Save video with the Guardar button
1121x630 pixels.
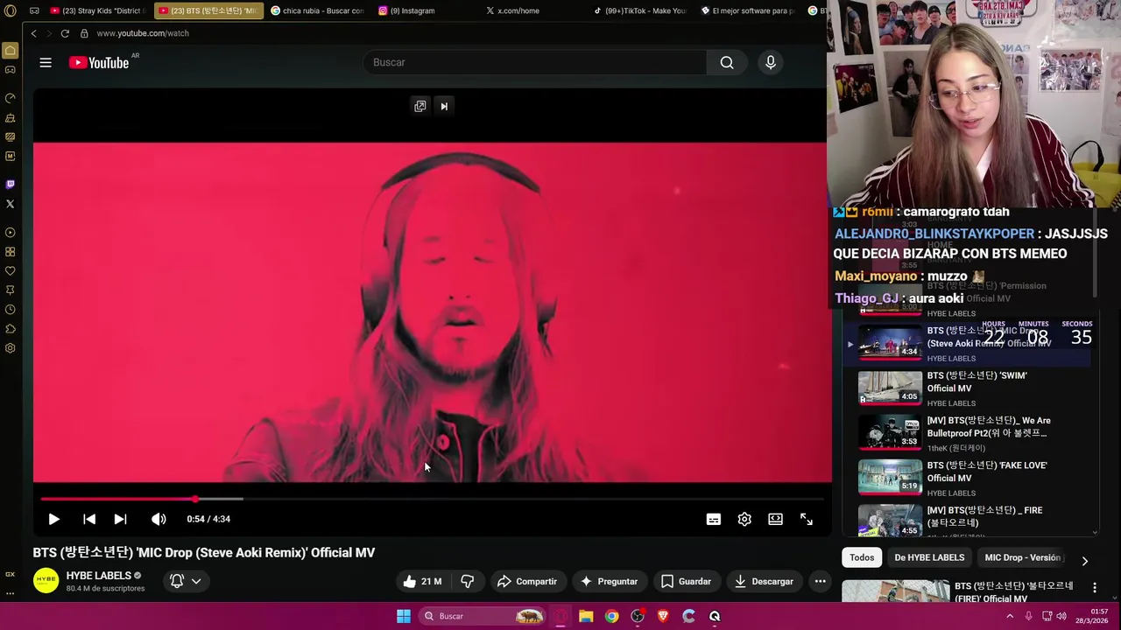(x=686, y=581)
